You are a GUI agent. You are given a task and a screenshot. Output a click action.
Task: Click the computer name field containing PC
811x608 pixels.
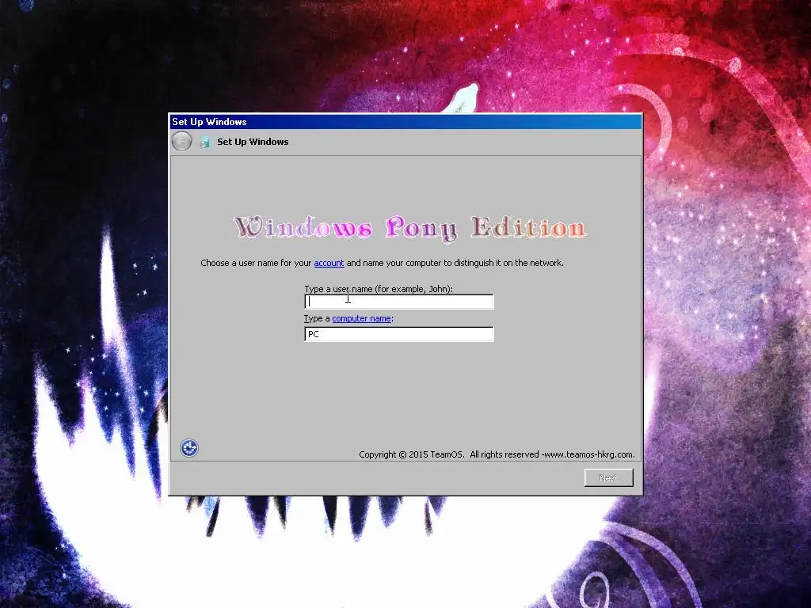tap(399, 334)
